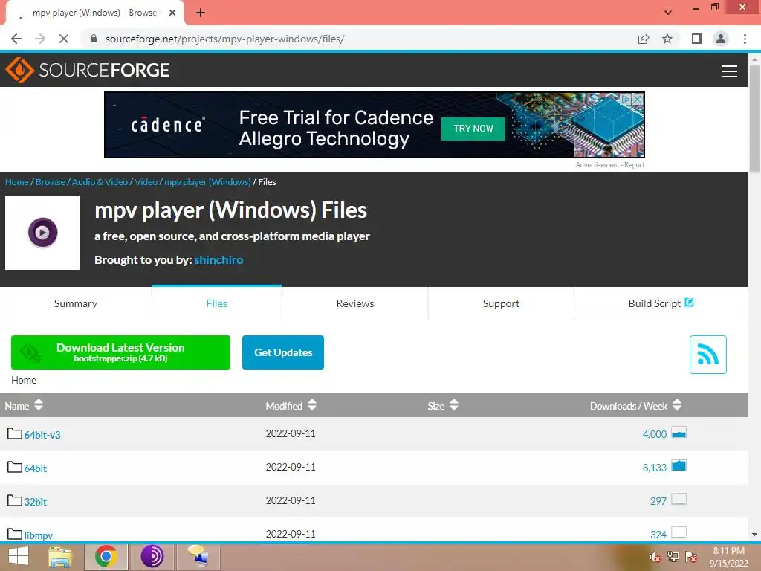View download stats chart for 64bit

click(679, 465)
